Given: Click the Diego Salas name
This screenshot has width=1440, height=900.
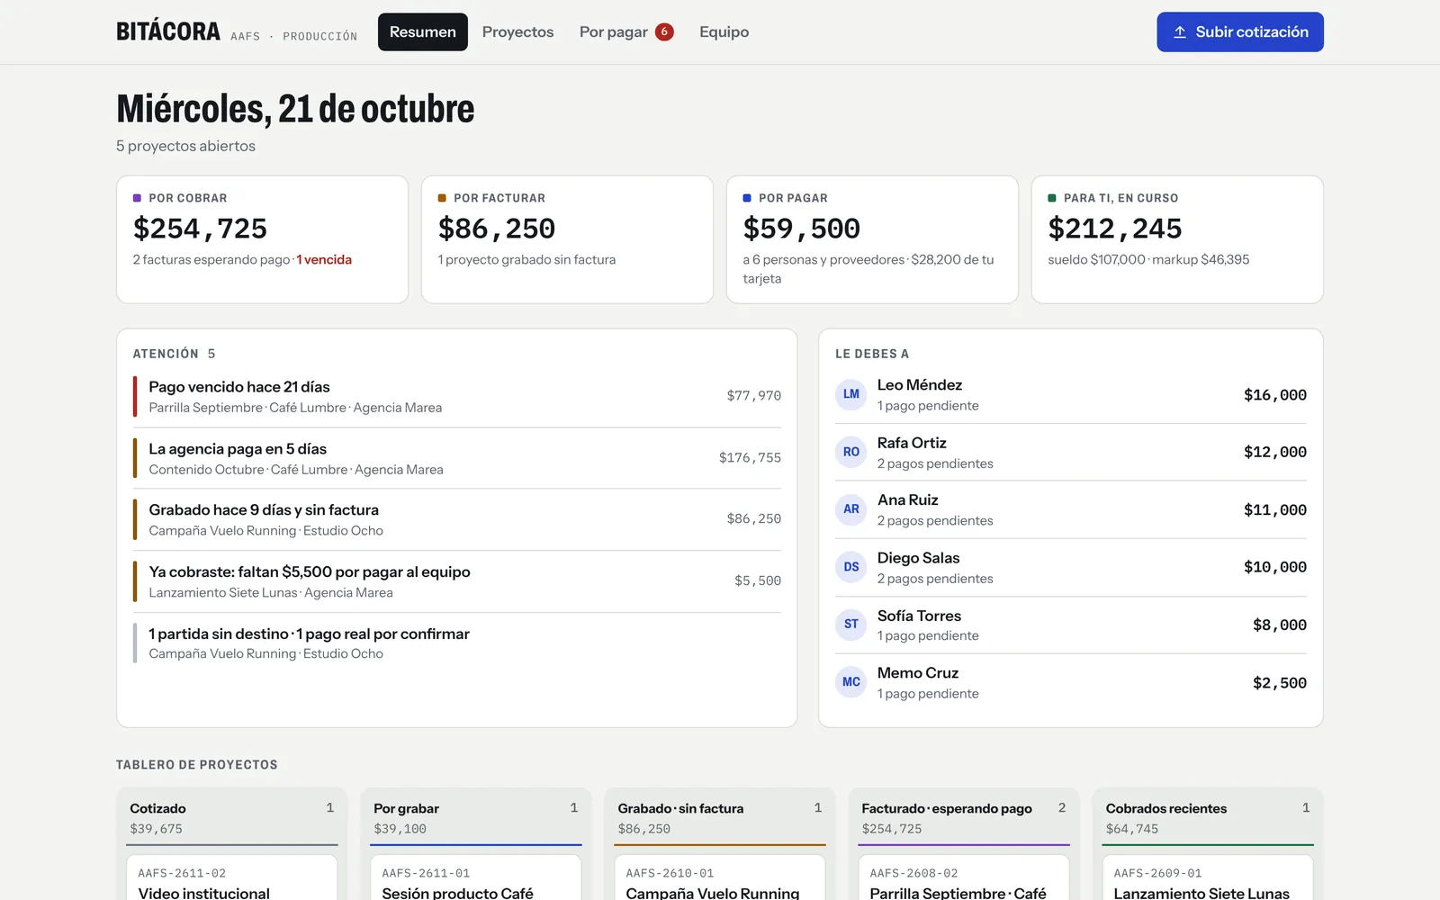Looking at the screenshot, I should click(x=918, y=558).
